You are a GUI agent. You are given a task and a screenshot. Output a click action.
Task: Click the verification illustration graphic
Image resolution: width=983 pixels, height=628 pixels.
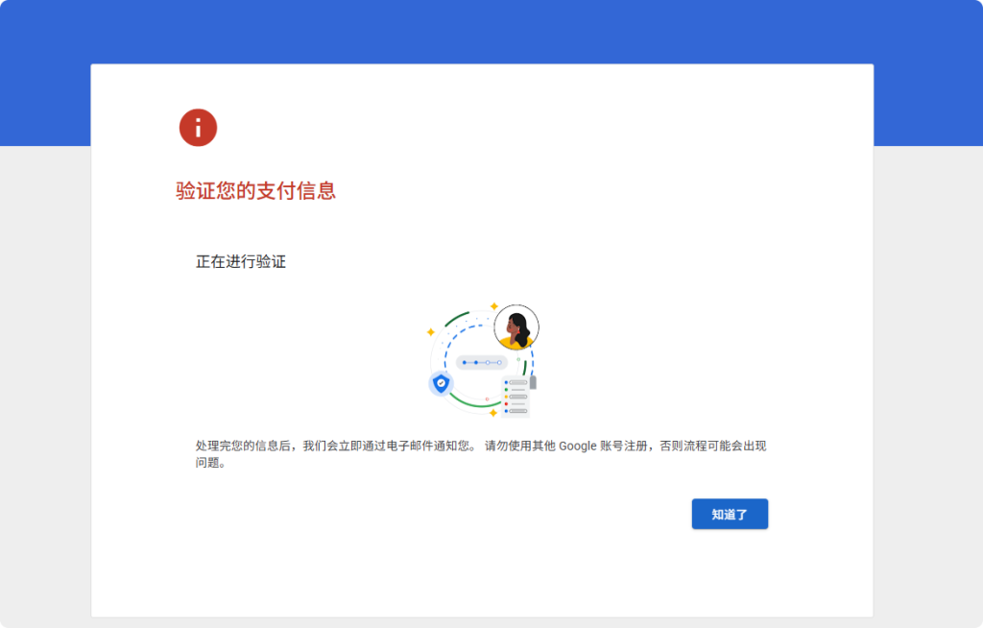pos(483,360)
